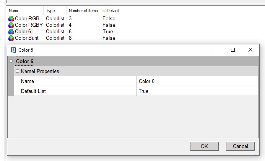This screenshot has width=265, height=161.
Task: Close the Color 6 dialog window
Action: [x=250, y=50]
